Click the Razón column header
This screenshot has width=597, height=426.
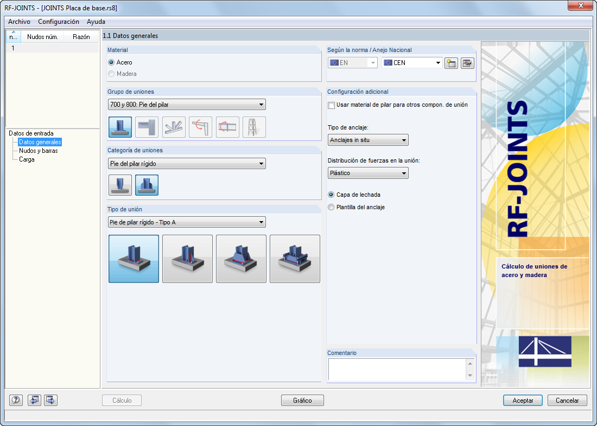(81, 37)
